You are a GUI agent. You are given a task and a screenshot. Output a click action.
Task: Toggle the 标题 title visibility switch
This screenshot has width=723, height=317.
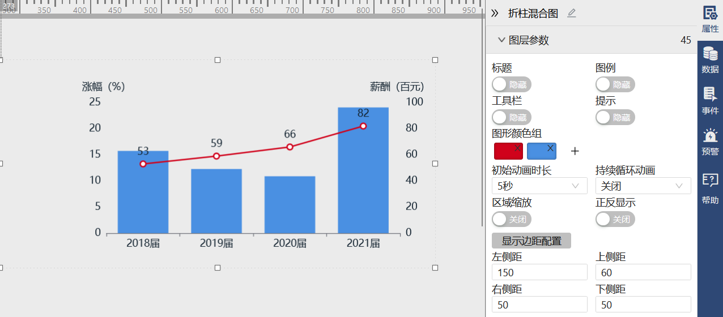(511, 85)
